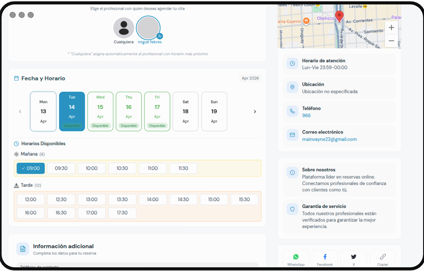
Task: Select the Cualquiera professional avatar
Action: (x=124, y=28)
